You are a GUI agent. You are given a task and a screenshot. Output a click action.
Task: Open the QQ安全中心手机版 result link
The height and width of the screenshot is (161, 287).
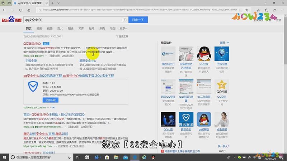54,114
